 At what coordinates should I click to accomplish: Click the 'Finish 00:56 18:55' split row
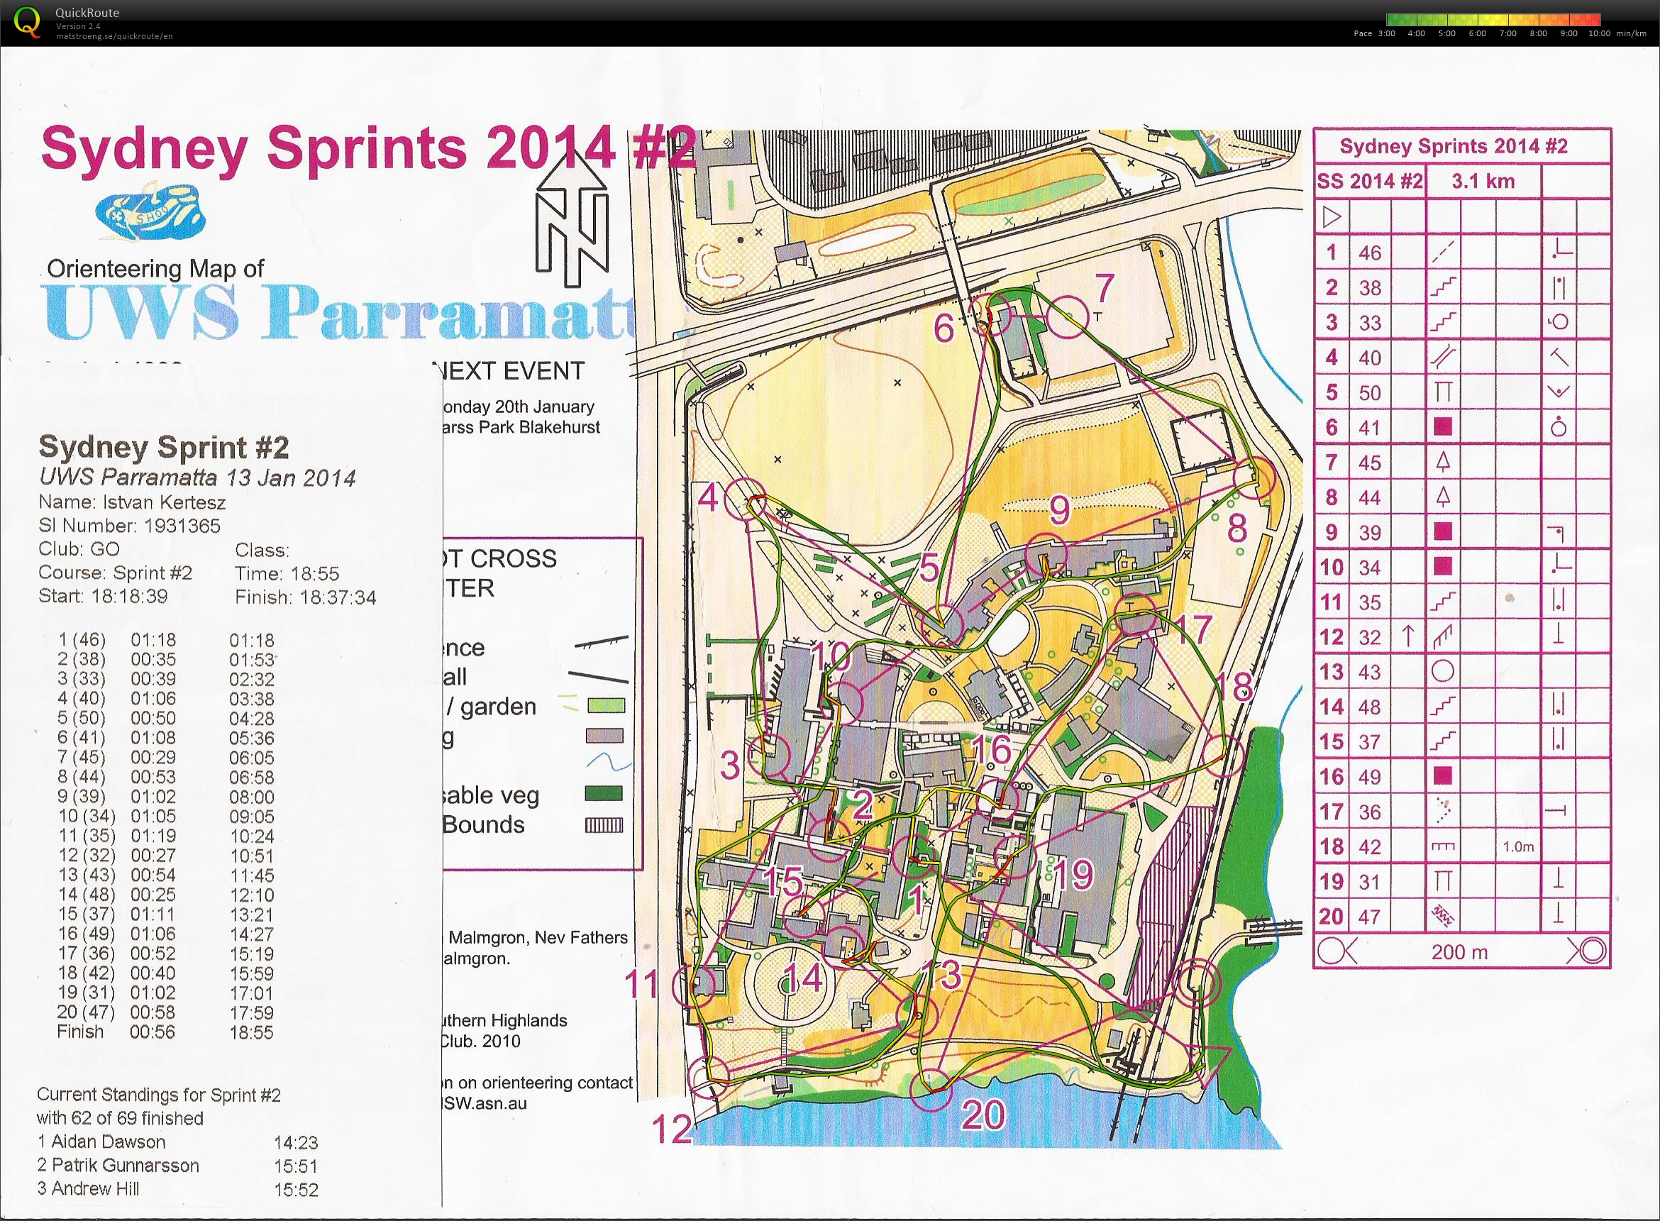[x=166, y=1032]
